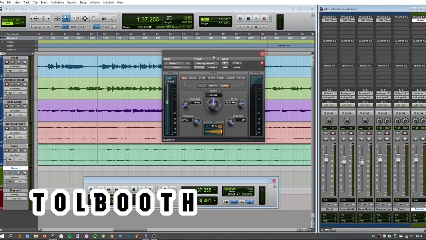Select the CHURCH reverb algorithm
The image size is (426, 240).
click(x=193, y=78)
